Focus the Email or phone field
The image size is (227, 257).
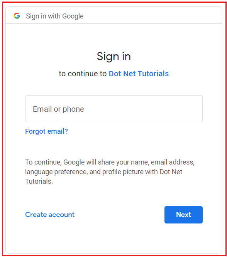pyautogui.click(x=113, y=109)
